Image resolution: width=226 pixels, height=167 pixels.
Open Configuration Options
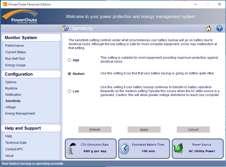[x=11, y=82]
